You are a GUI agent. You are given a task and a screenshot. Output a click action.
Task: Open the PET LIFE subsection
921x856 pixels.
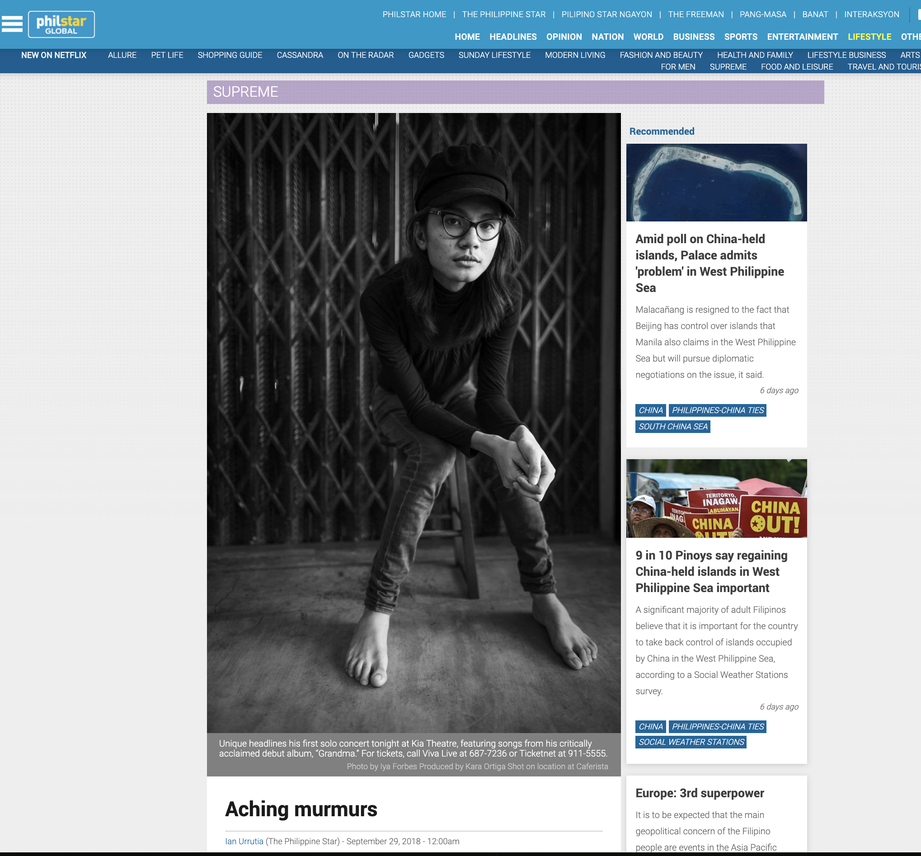pos(167,55)
